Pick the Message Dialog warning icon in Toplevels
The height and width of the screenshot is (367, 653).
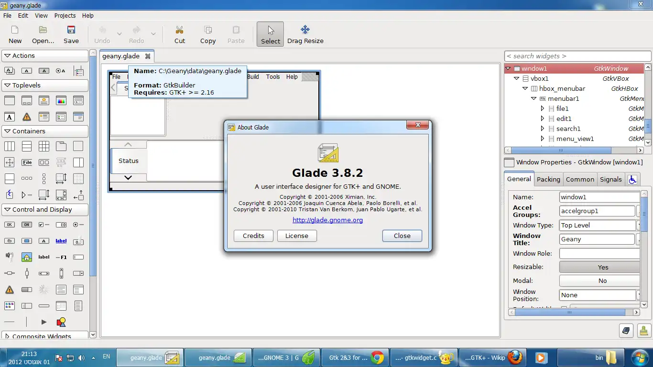[x=27, y=117]
